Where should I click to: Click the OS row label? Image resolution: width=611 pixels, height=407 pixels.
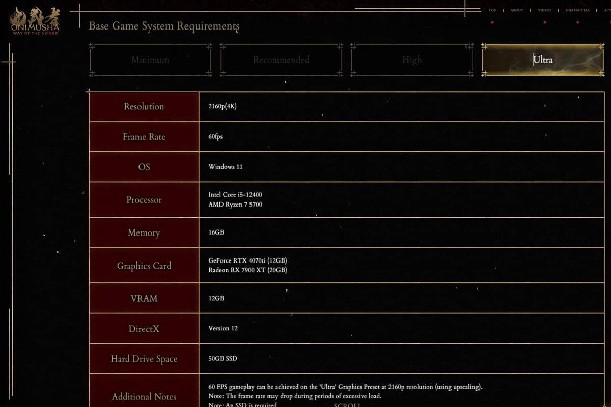144,167
